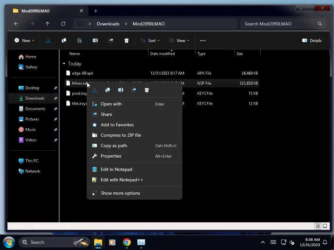The image size is (334, 250).
Task: Collapse the Today group
Action: 64,63
